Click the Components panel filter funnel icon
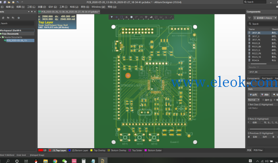Viewport: 278px width, 163px height. [249, 18]
